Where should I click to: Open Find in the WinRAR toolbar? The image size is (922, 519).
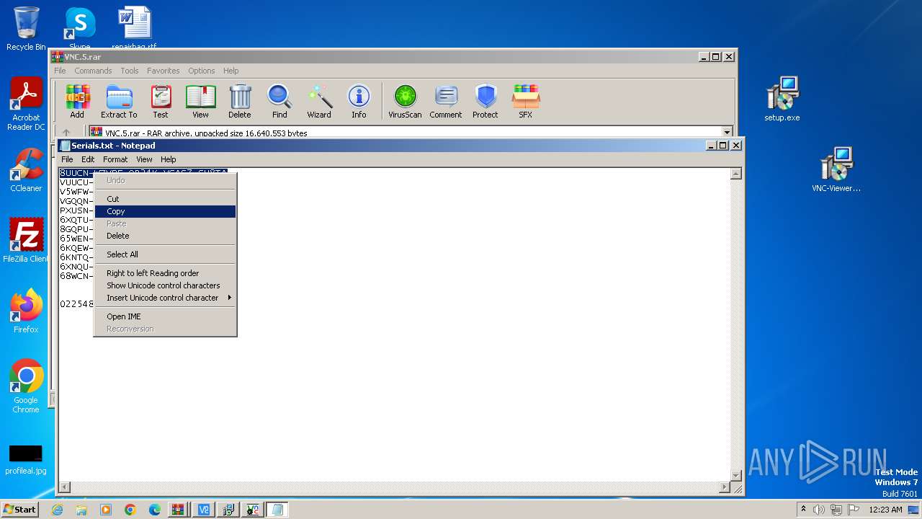279,102
